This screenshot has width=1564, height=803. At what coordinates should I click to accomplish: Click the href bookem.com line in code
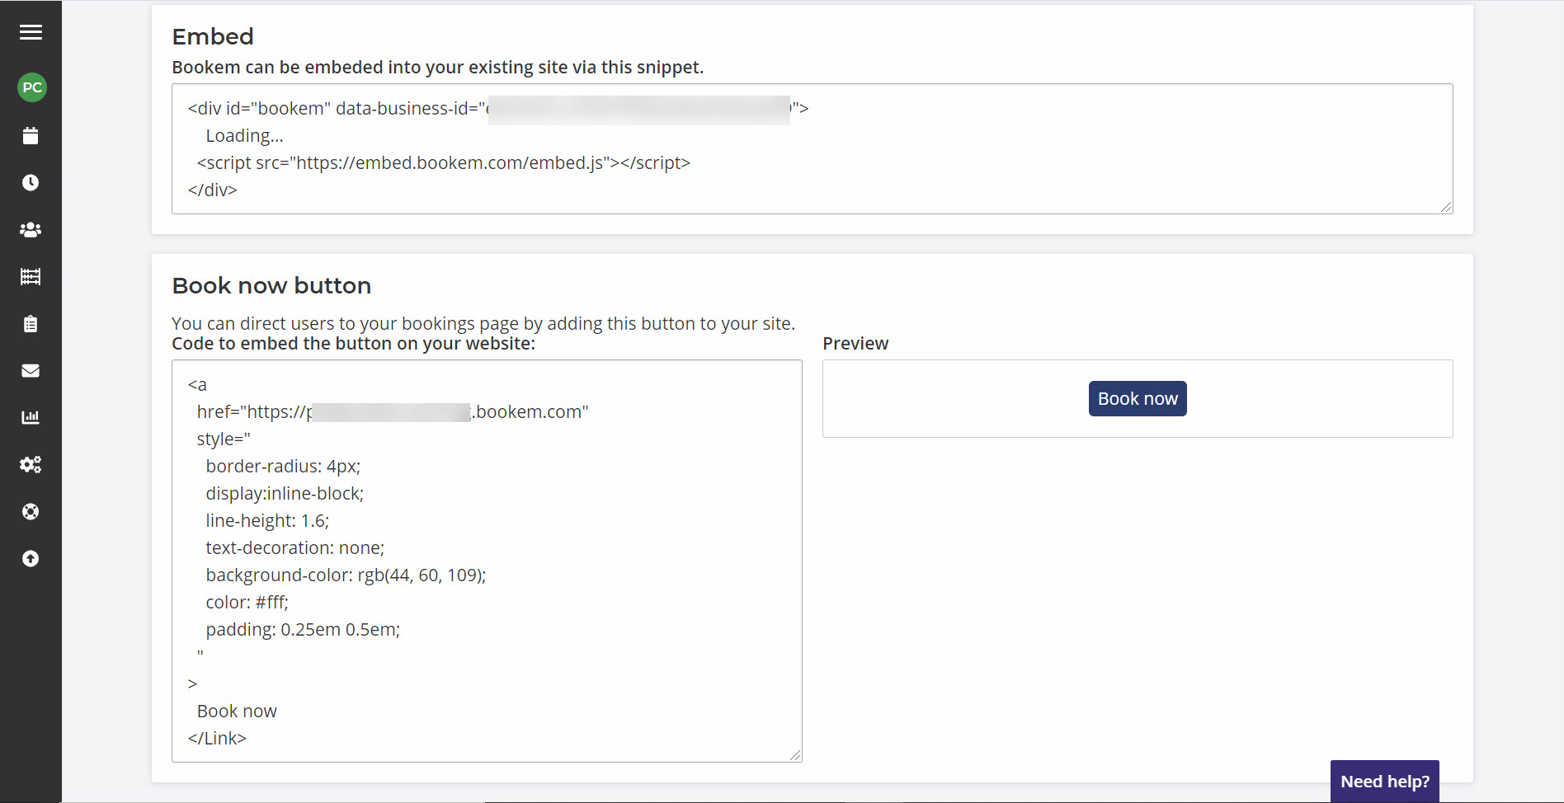point(393,412)
